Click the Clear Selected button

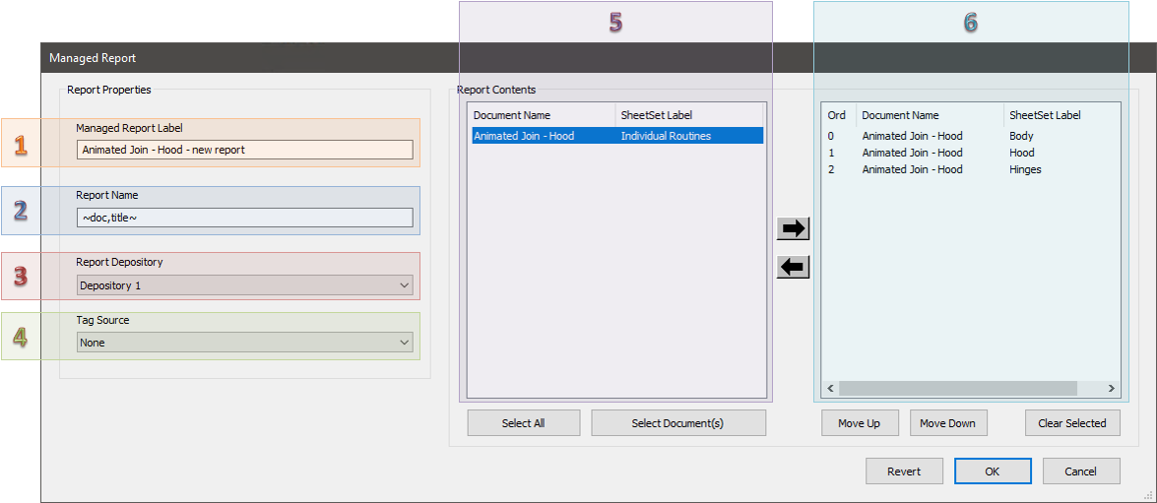click(x=1071, y=423)
